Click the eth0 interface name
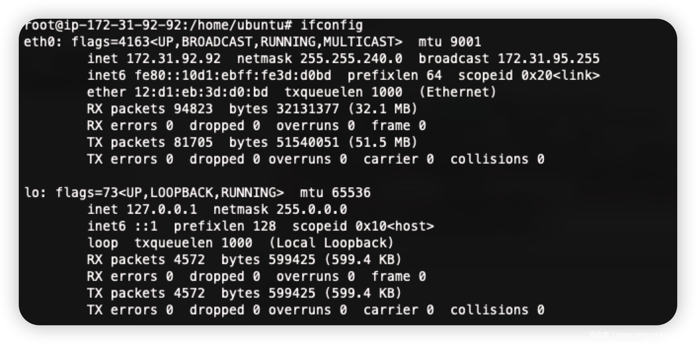This screenshot has width=696, height=344. pos(40,42)
